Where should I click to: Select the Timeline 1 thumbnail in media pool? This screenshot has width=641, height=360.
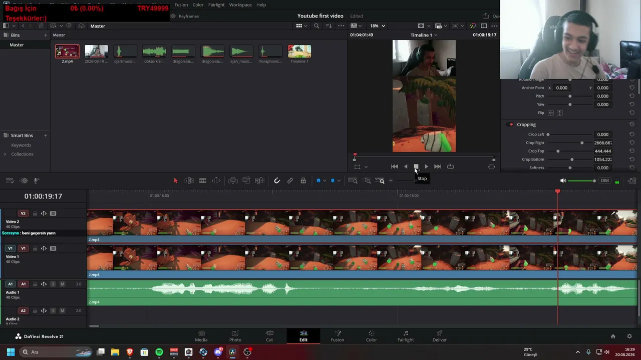(x=299, y=51)
